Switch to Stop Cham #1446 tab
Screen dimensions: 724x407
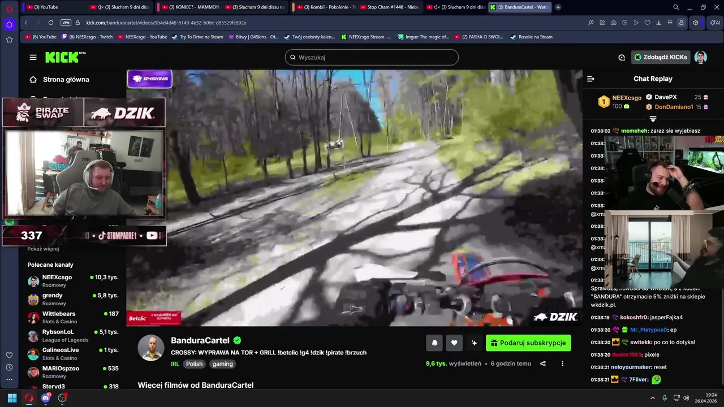pos(391,7)
